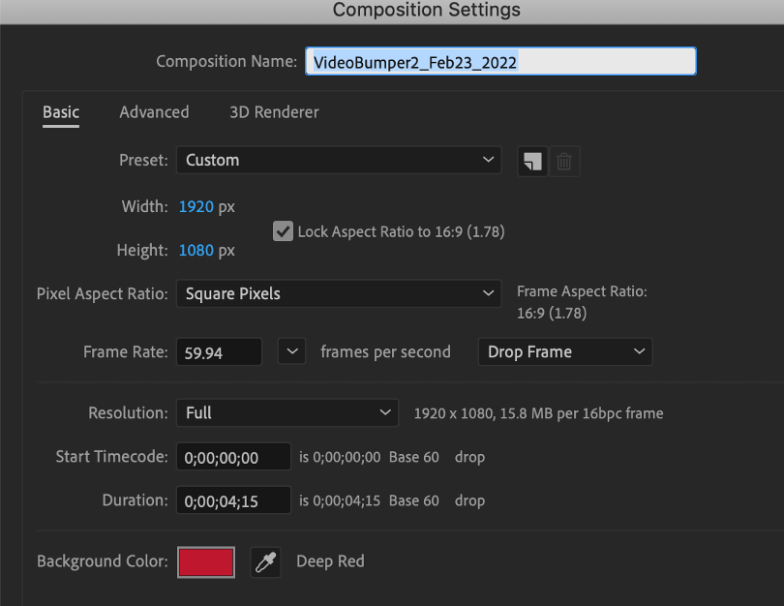The width and height of the screenshot is (784, 606).
Task: Switch to the 3D Renderer tab
Action: pyautogui.click(x=274, y=112)
